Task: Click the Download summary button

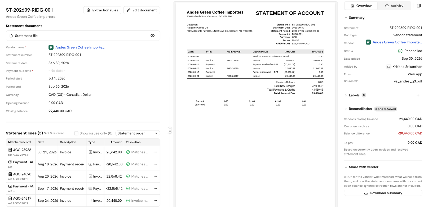Action: (383, 193)
